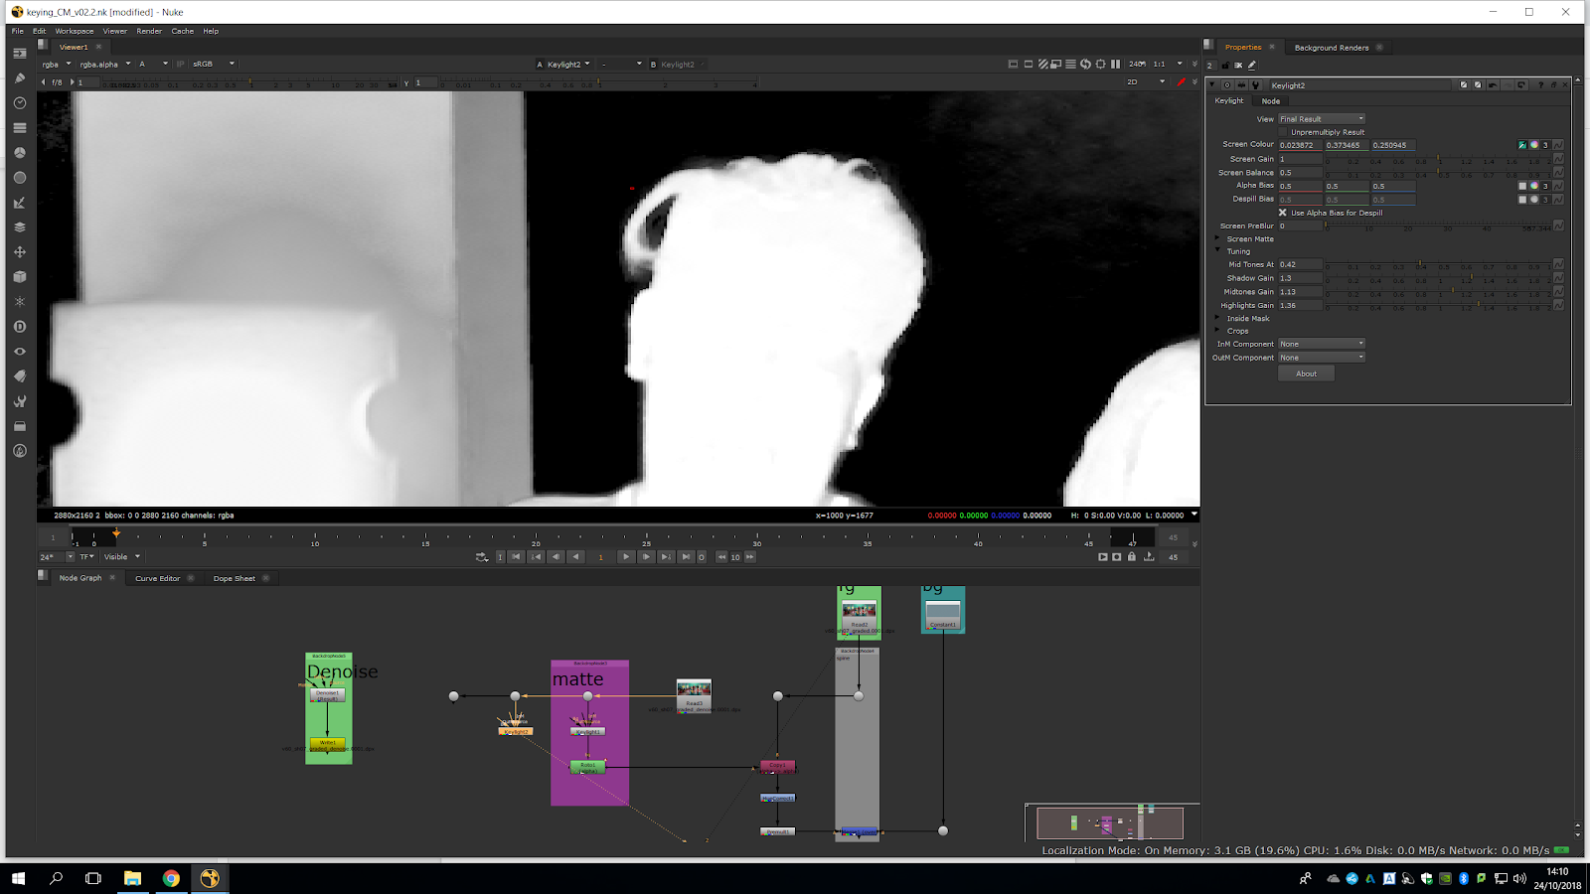This screenshot has width=1590, height=894.
Task: Open Screen Colour color wheel picker
Action: 1533,145
